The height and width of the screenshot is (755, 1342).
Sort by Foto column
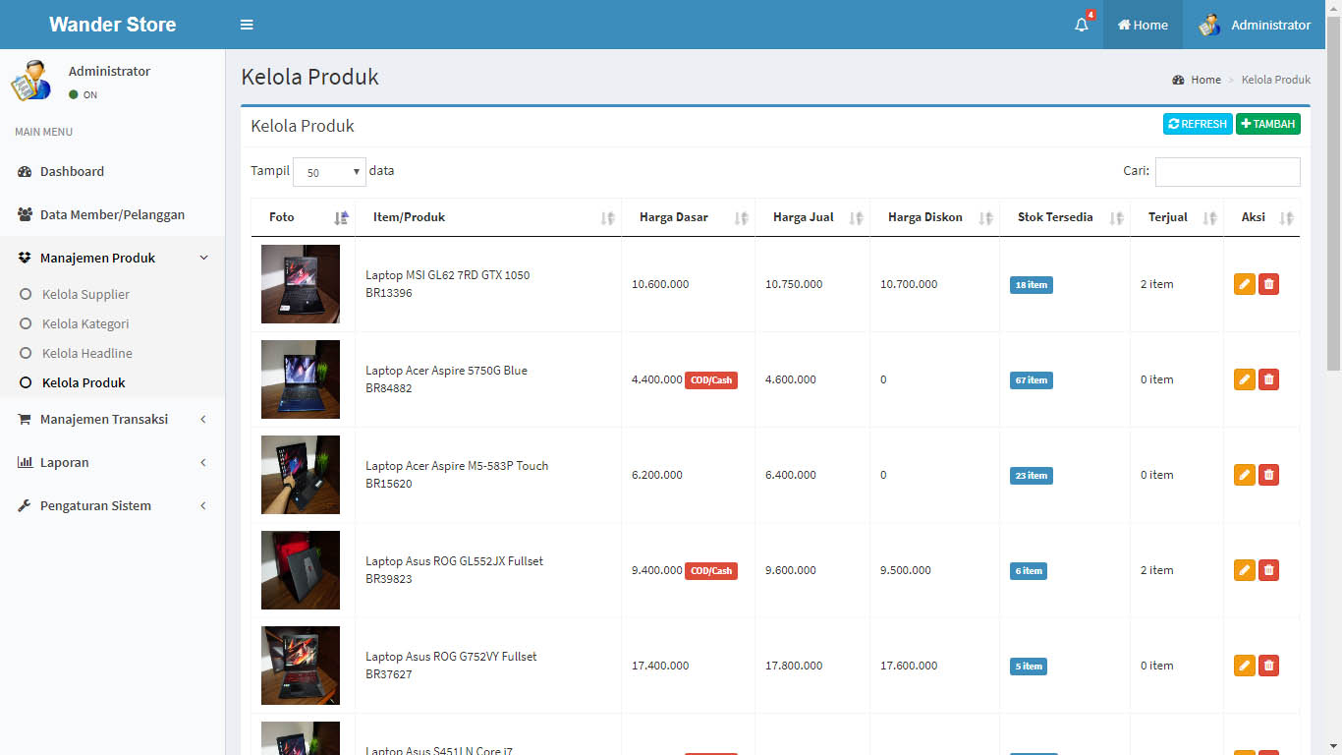click(x=303, y=217)
